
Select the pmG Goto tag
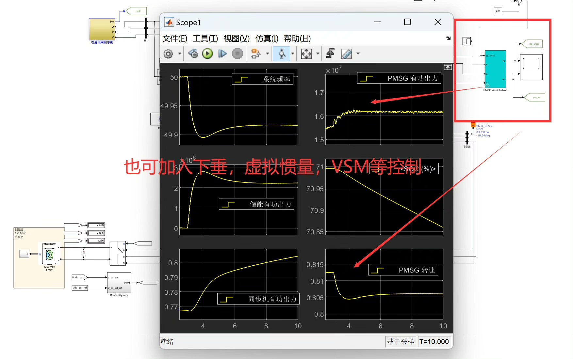click(136, 11)
